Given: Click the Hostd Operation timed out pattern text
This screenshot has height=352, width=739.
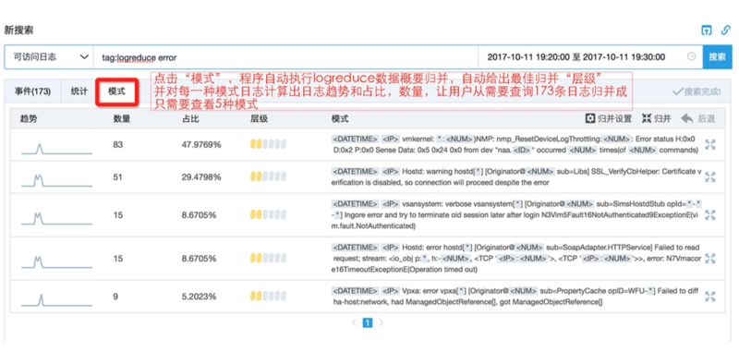Looking at the screenshot, I should 516,259.
